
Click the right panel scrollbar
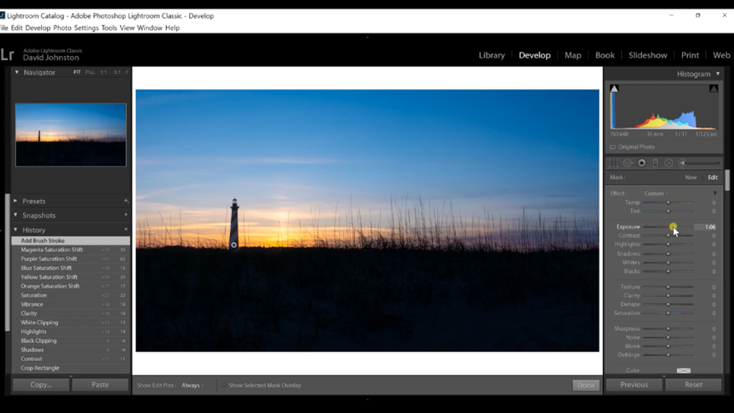coord(727,181)
